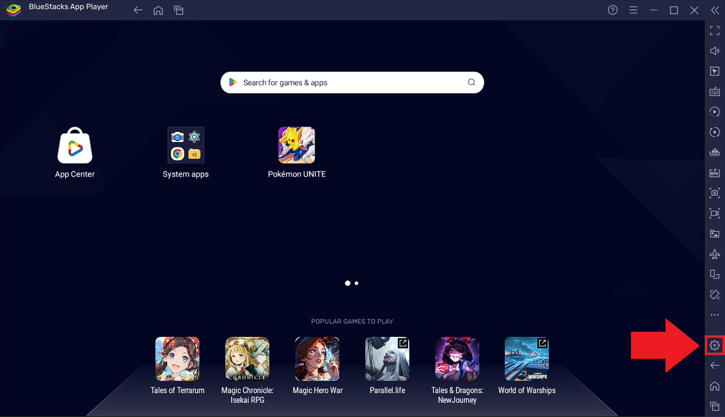Click the 'BlueStacks App Player' title text
The width and height of the screenshot is (725, 417).
tap(69, 7)
